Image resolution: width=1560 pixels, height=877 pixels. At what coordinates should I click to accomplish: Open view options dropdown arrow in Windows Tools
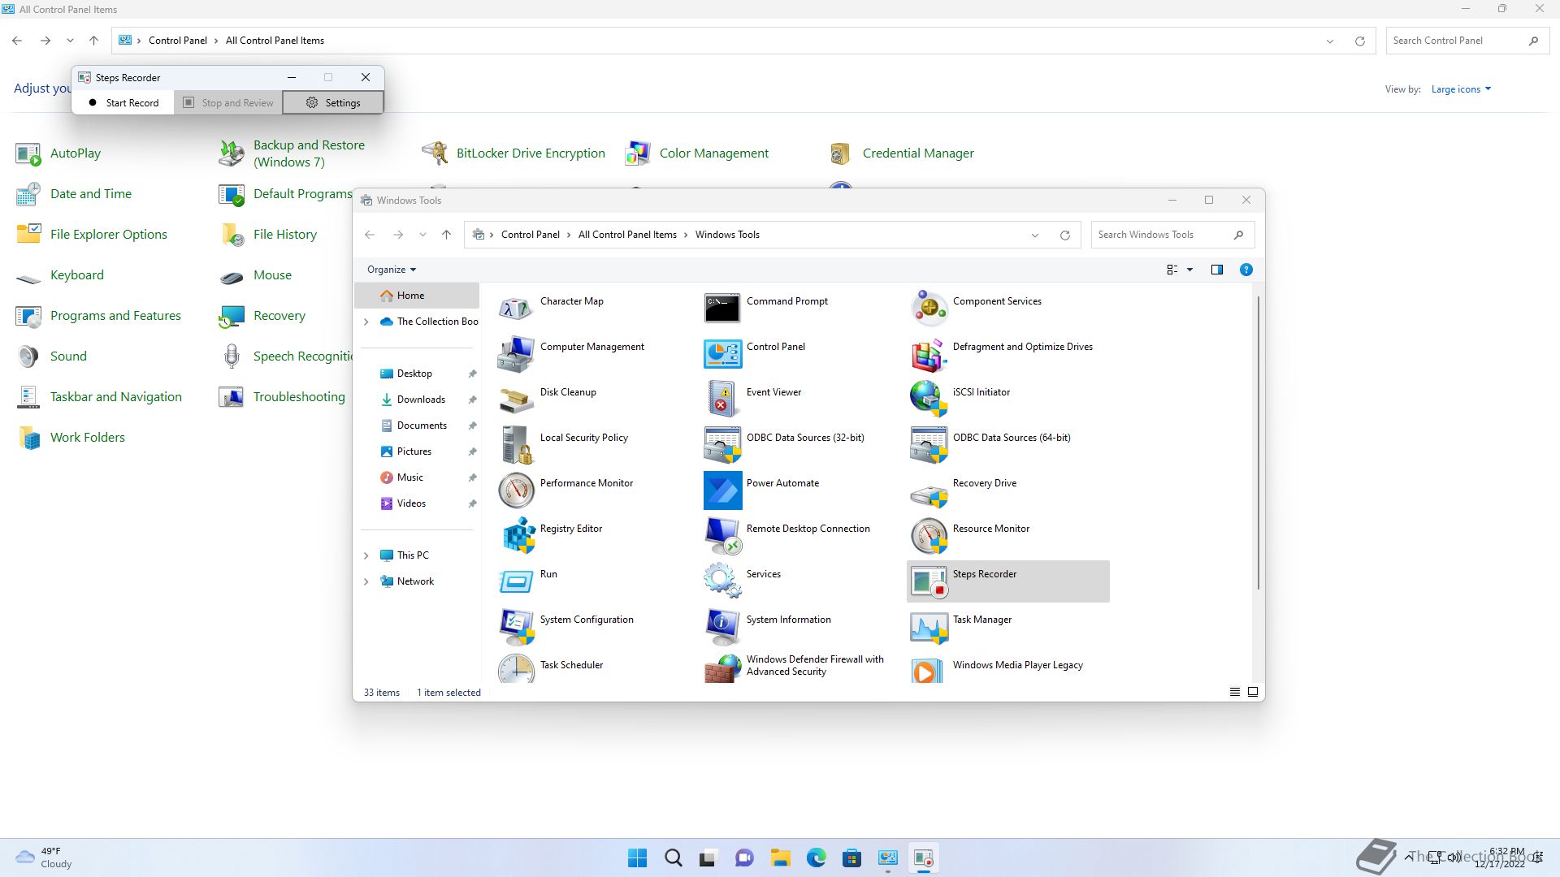(1189, 270)
